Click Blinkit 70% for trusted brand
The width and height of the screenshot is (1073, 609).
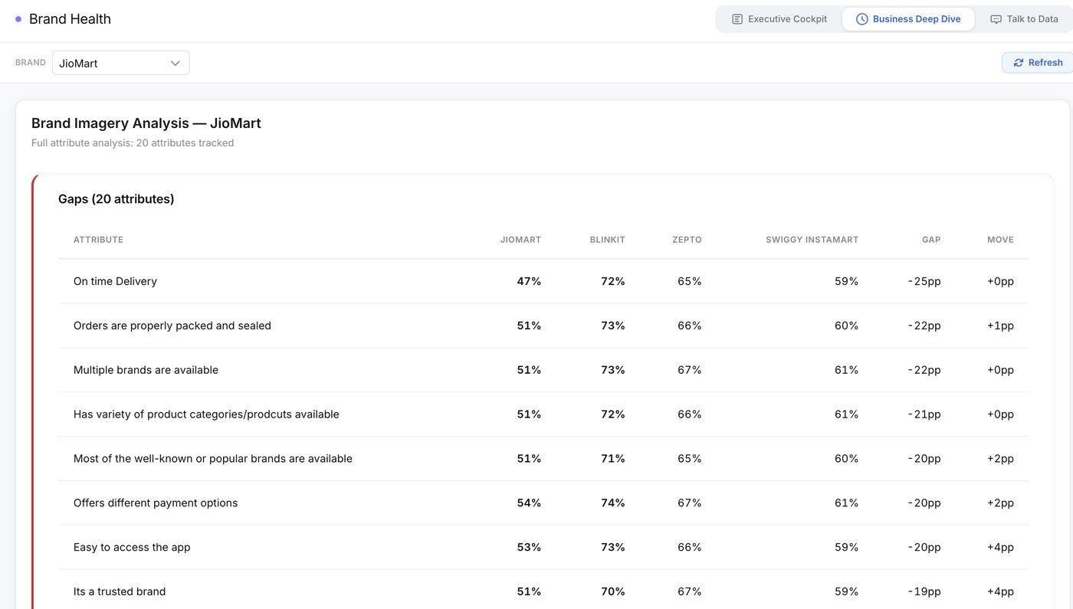(x=613, y=592)
